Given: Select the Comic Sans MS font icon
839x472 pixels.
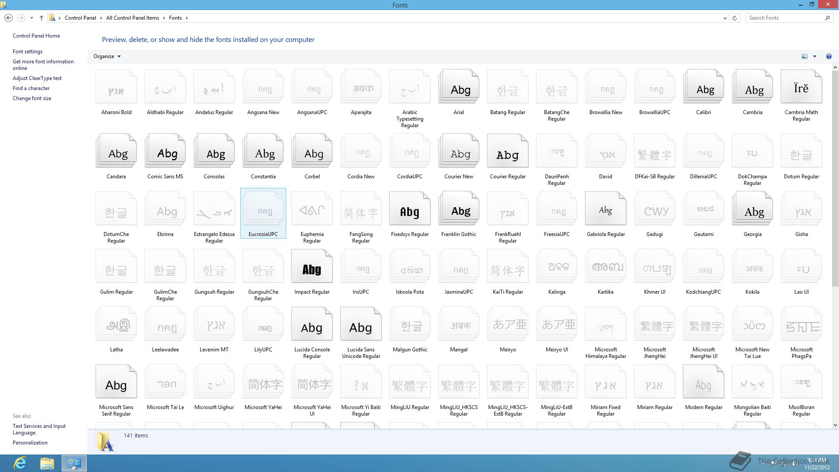Looking at the screenshot, I should coord(165,151).
